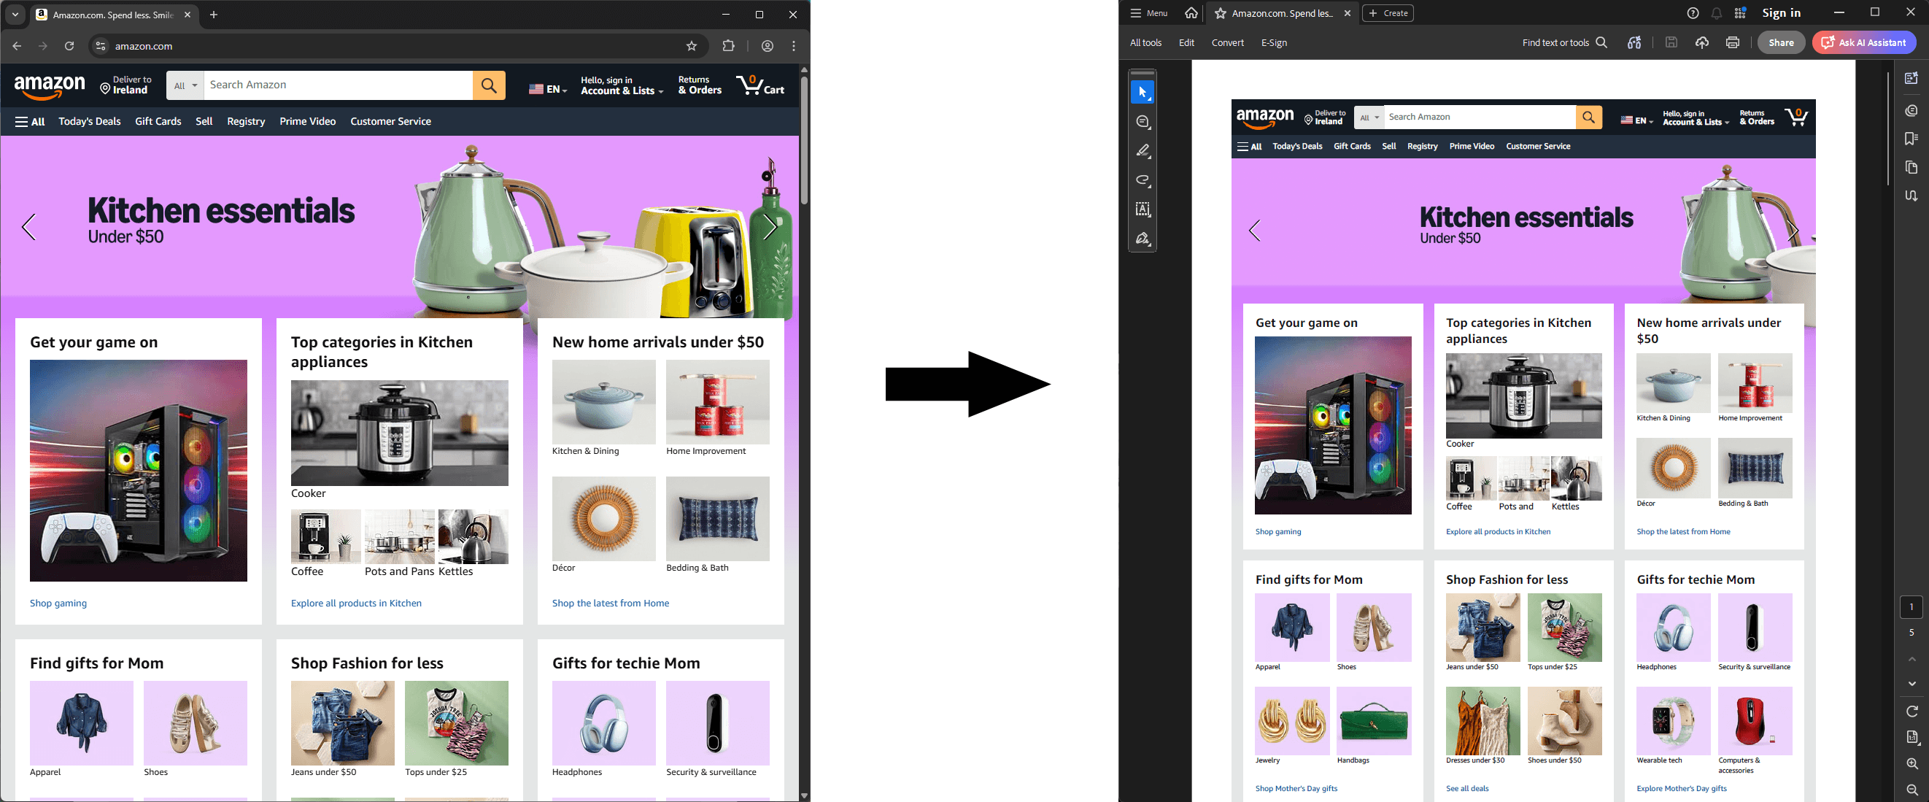Viewport: 1929px width, 802px height.
Task: Open the Acrobat hamburger Menu
Action: (1148, 12)
